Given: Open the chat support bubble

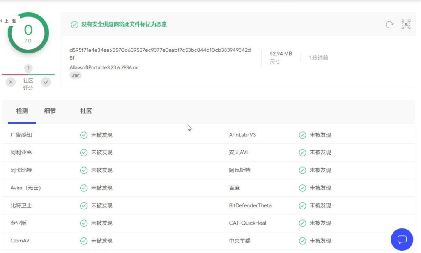Looking at the screenshot, I should [402, 239].
